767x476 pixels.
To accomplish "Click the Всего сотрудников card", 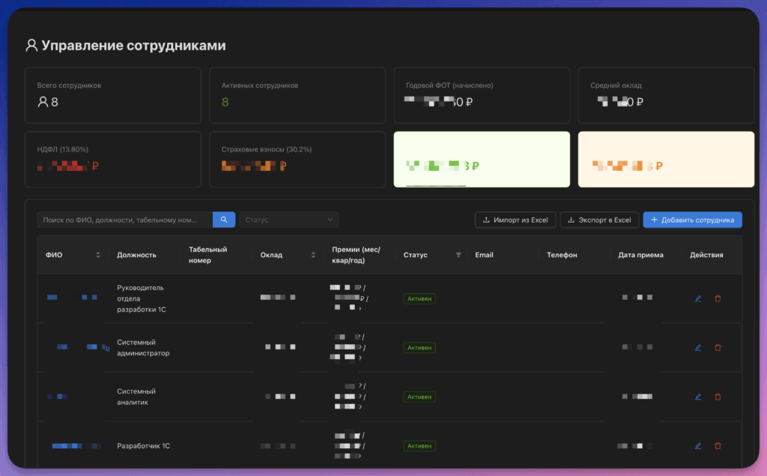I will click(x=113, y=95).
